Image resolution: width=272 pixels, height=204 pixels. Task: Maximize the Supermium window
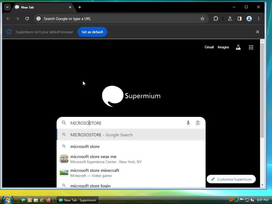point(246,7)
